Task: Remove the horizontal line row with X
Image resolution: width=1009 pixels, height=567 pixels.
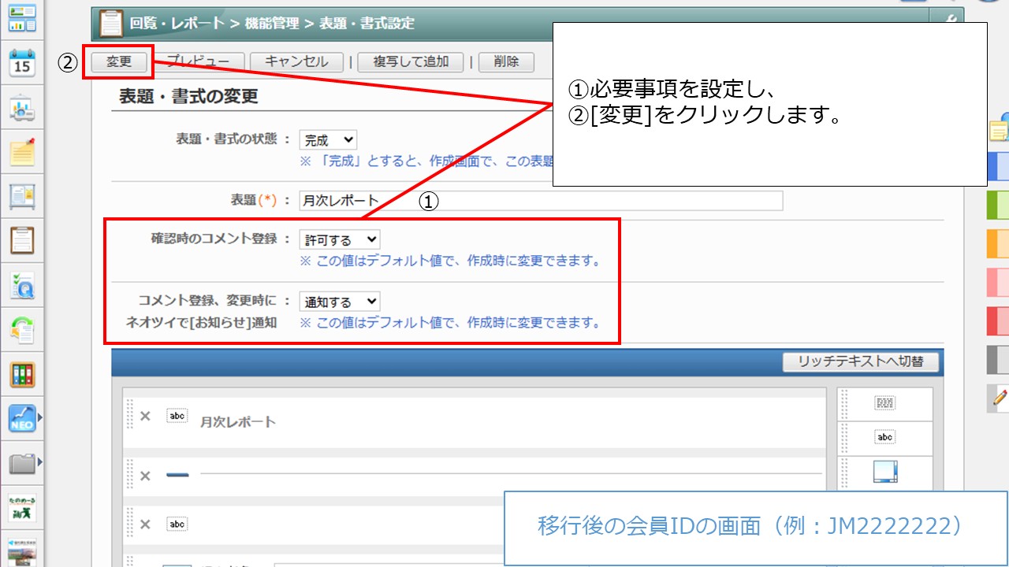Action: pos(145,476)
